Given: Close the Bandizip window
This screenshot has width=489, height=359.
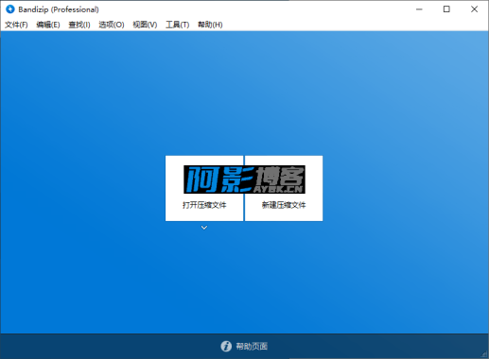Looking at the screenshot, I should tap(474, 9).
